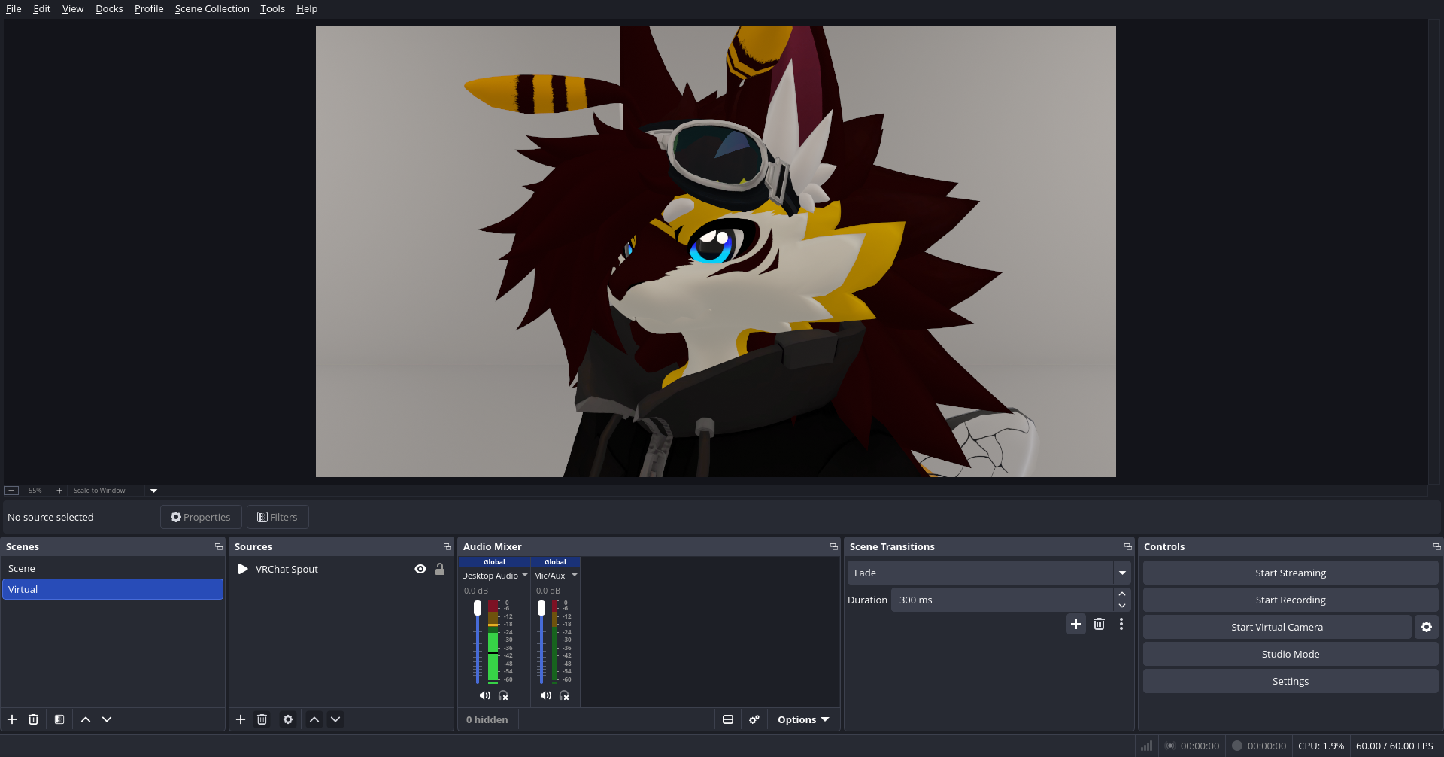Open the Docks menu
The image size is (1444, 757).
(109, 8)
